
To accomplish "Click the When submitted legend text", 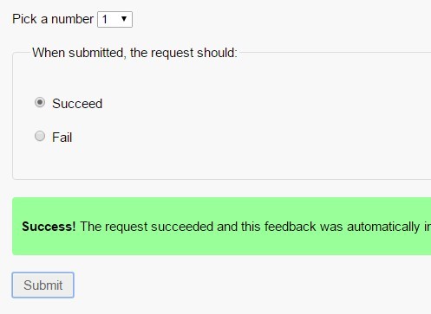I will click(134, 53).
